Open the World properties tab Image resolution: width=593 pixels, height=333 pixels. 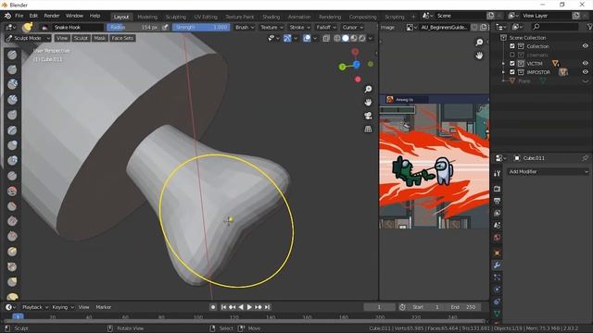[498, 238]
